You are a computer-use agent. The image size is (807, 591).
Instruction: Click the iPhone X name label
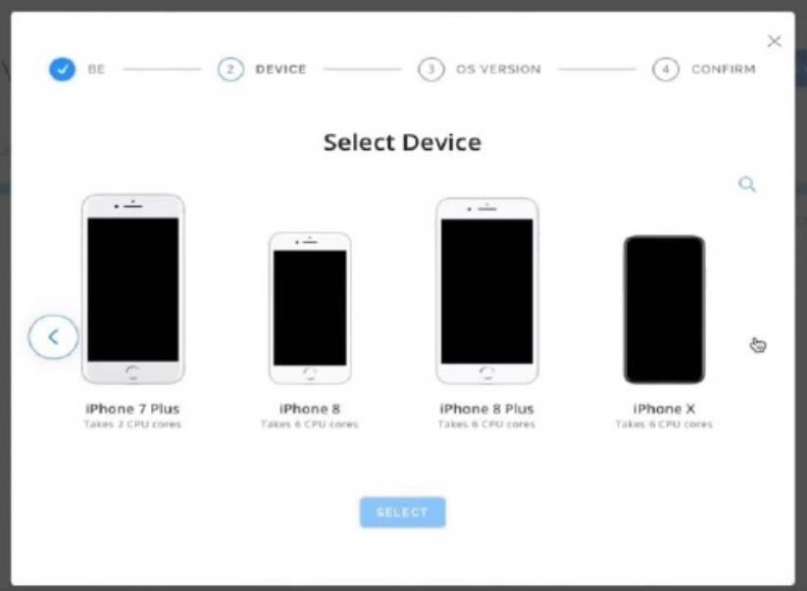tap(664, 409)
